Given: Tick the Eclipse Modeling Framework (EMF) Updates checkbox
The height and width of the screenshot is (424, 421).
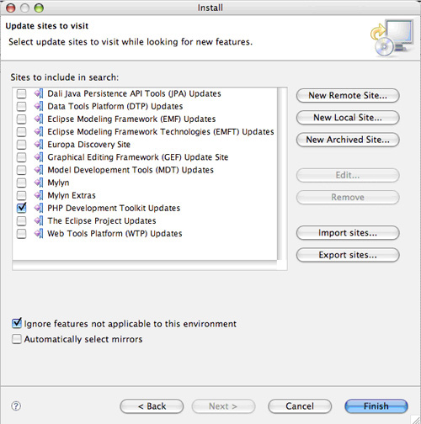Looking at the screenshot, I should click(21, 119).
